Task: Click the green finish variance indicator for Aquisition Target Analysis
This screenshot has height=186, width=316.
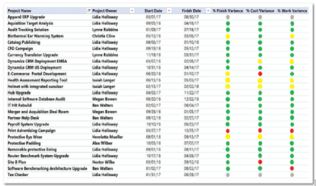Action: [228, 24]
